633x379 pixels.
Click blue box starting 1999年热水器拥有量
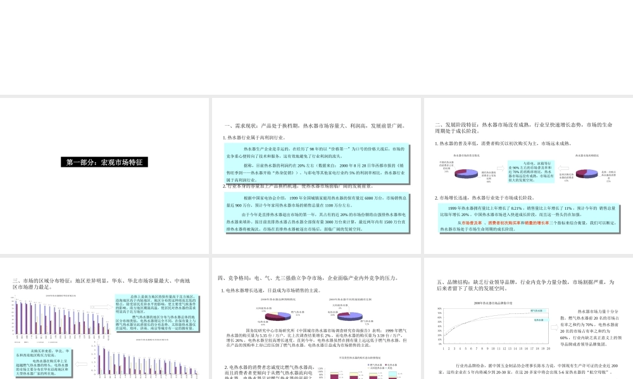pyautogui.click(x=529, y=219)
